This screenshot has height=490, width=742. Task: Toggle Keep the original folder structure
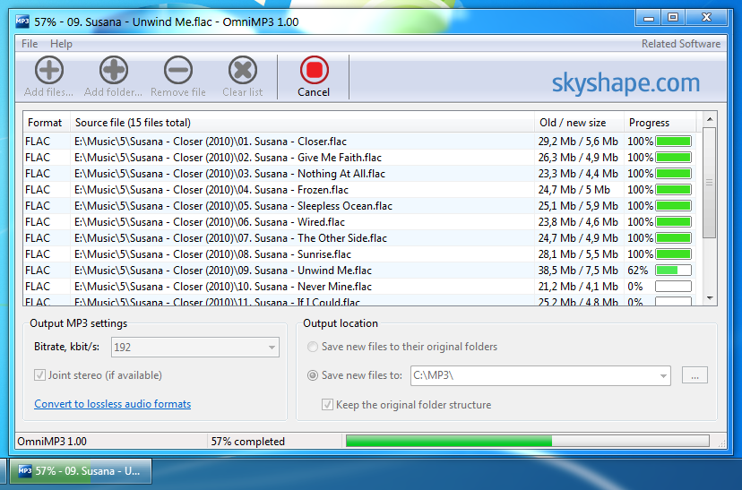click(328, 405)
